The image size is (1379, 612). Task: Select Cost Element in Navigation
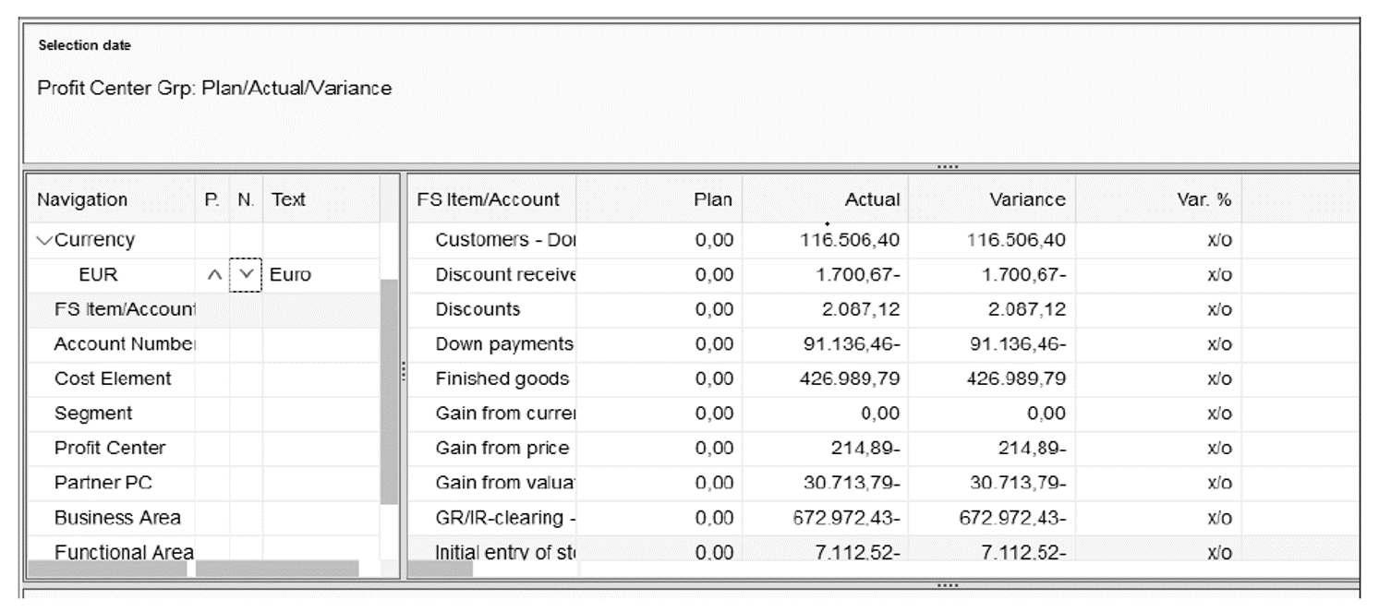(113, 378)
